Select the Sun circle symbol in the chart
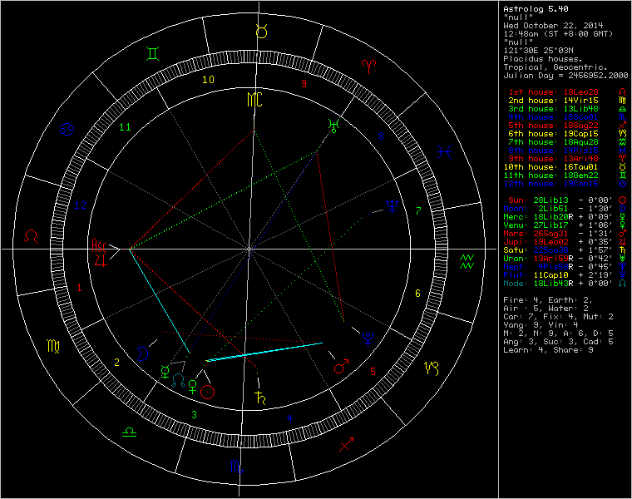The height and width of the screenshot is (499, 632). click(208, 392)
